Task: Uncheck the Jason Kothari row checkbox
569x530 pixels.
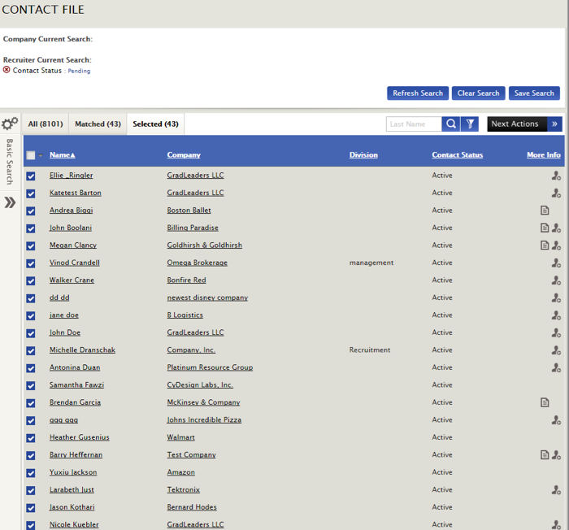Action: [x=31, y=507]
